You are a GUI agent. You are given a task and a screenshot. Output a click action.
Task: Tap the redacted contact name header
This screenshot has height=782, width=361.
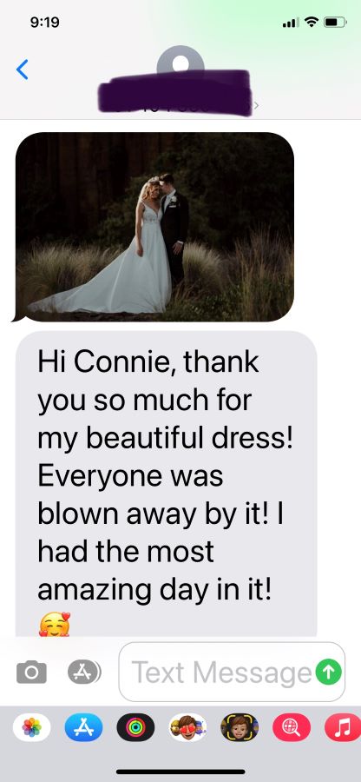pyautogui.click(x=174, y=93)
